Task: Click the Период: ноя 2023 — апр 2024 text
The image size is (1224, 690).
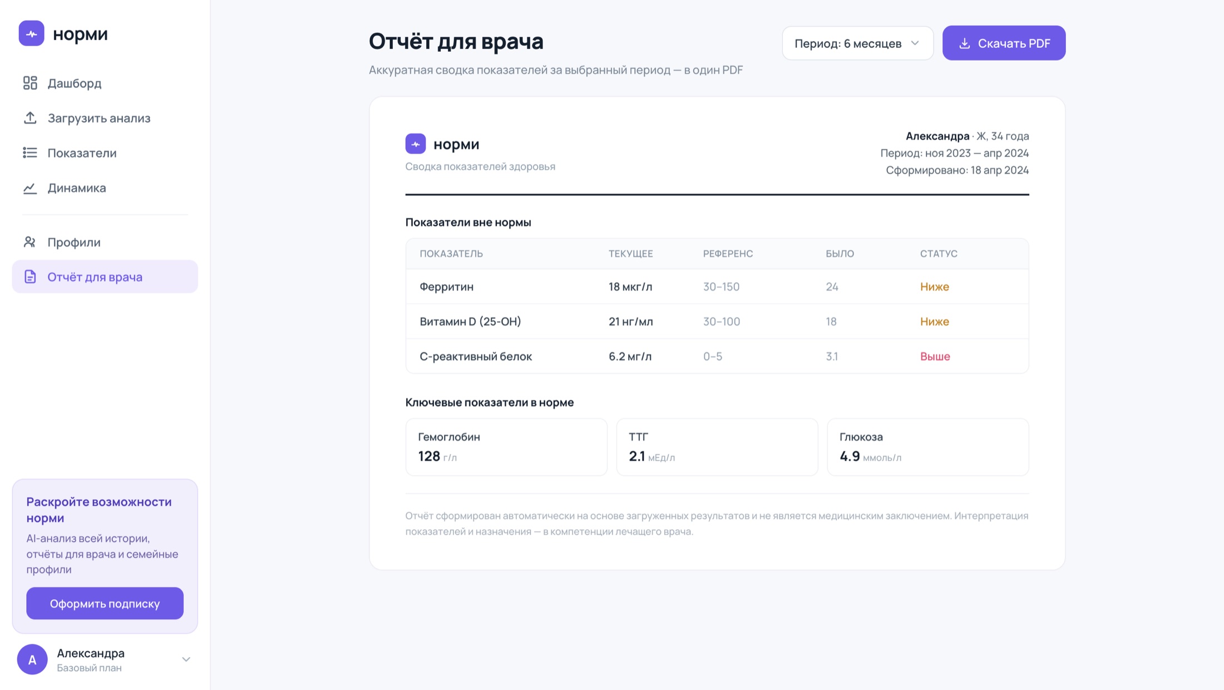Action: (x=955, y=152)
